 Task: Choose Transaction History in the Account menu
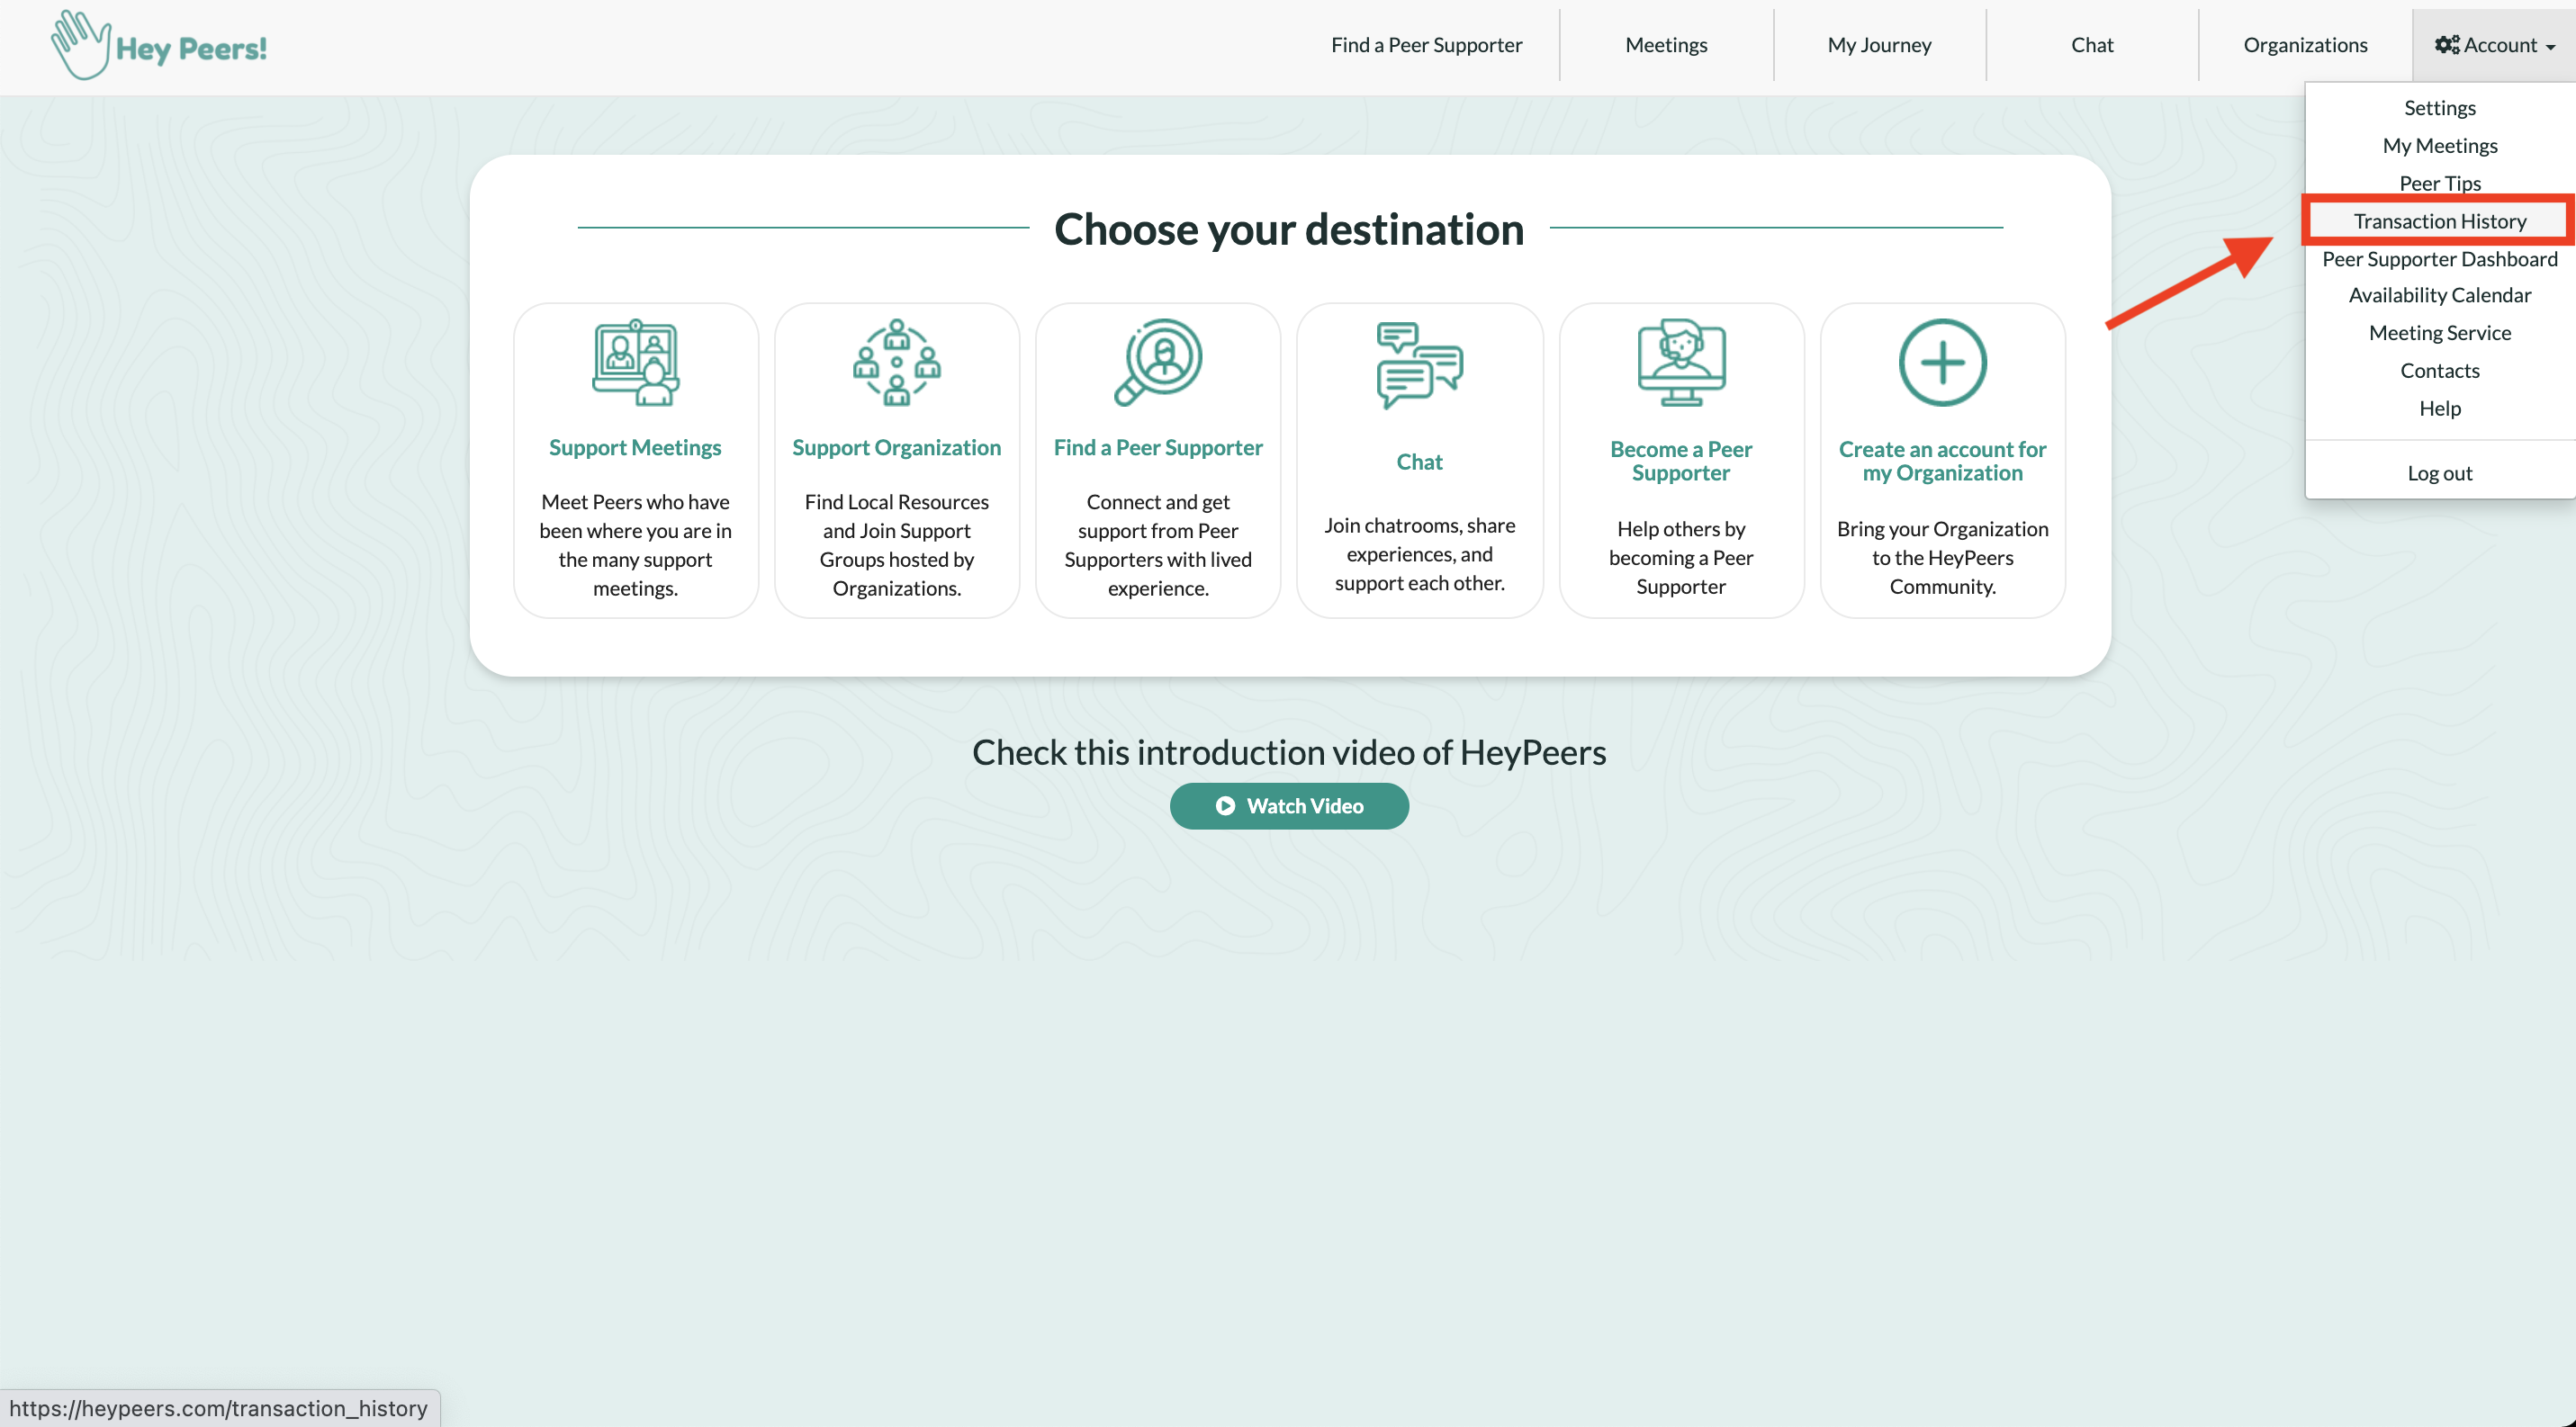2440,220
